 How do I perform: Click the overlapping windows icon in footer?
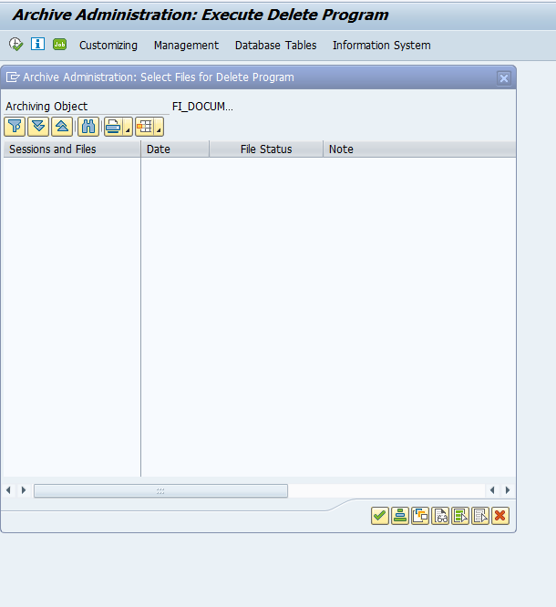click(420, 516)
